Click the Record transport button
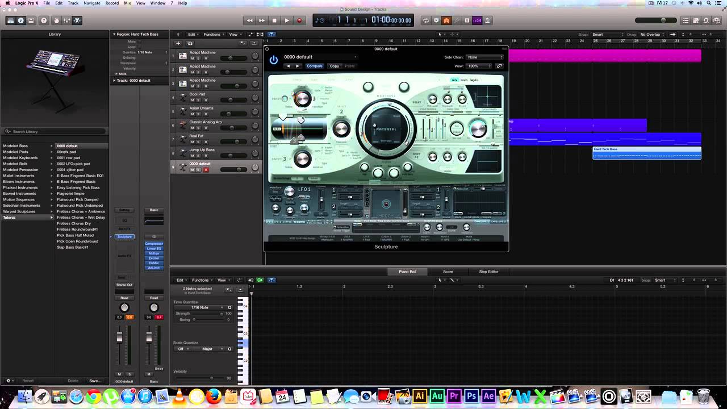Screen dimensions: 727x409 click(299, 20)
